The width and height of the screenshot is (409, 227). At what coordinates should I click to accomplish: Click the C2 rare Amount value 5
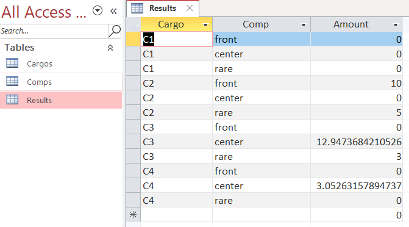click(x=357, y=113)
